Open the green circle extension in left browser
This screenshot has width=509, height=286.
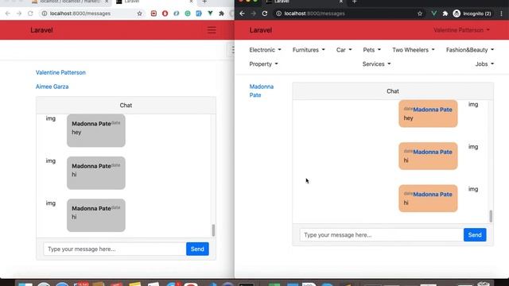pos(188,14)
